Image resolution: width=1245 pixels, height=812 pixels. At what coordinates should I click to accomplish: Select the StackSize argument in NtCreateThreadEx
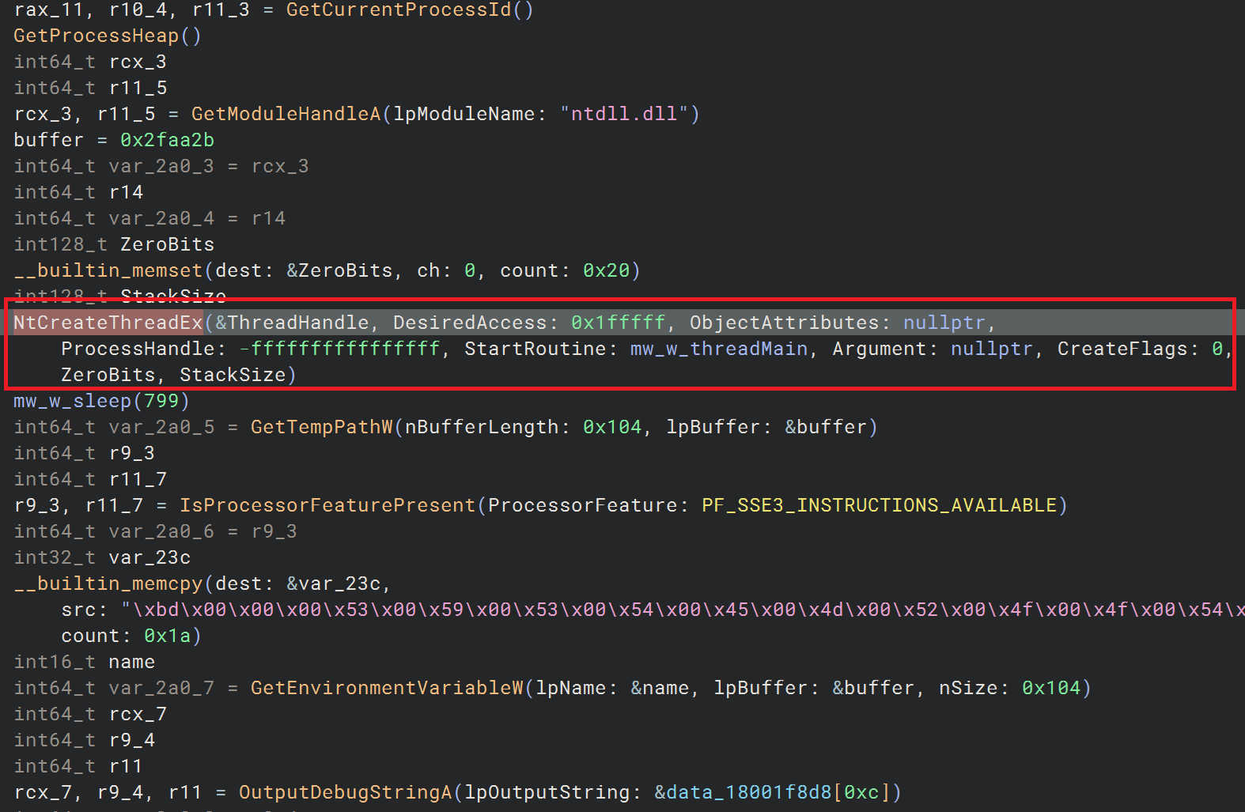(x=233, y=375)
